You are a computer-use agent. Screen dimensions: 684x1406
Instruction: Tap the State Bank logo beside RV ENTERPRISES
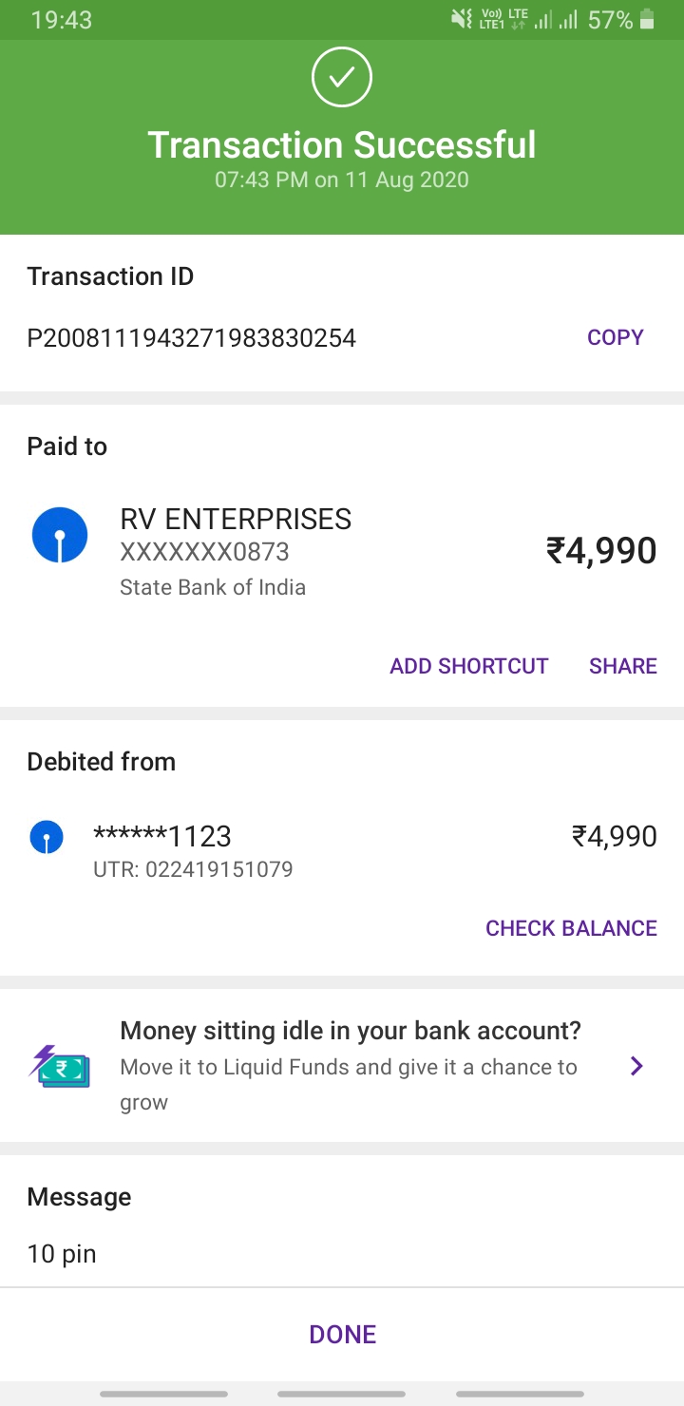(x=60, y=535)
